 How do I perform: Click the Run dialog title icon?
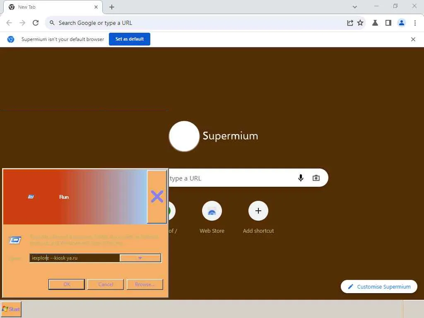click(x=31, y=197)
